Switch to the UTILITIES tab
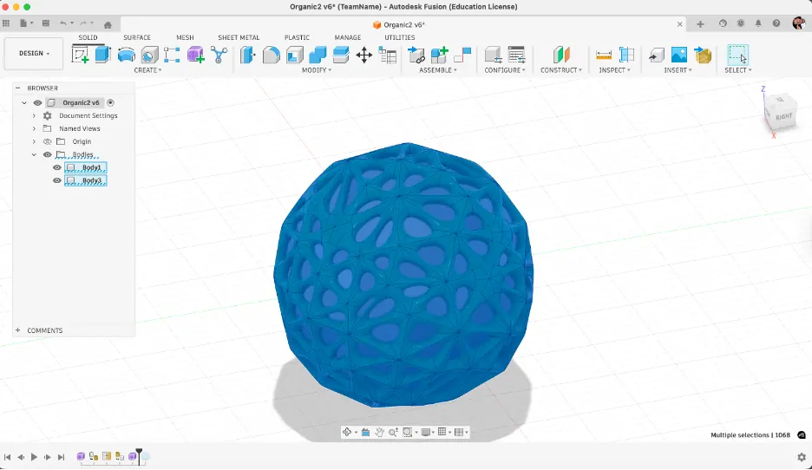 399,37
